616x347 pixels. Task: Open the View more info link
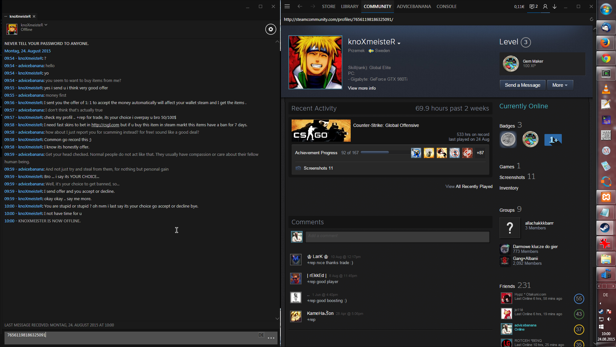click(362, 88)
